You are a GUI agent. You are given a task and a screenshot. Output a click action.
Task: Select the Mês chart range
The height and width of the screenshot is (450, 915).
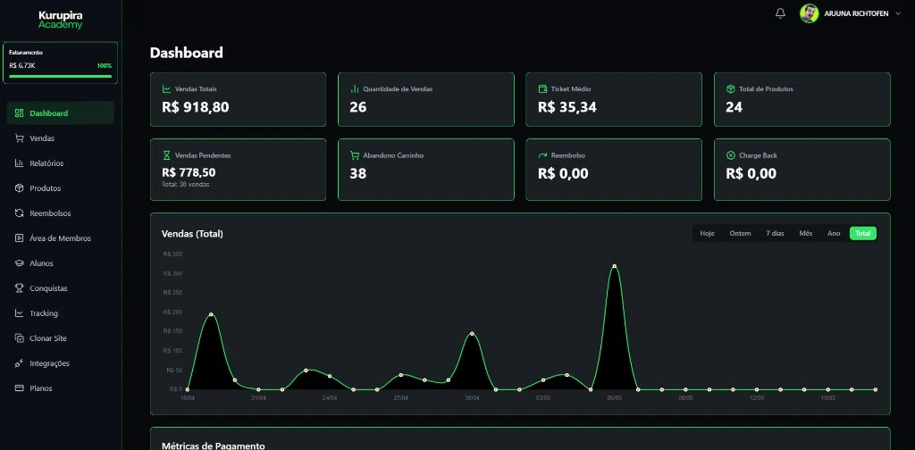[806, 233]
